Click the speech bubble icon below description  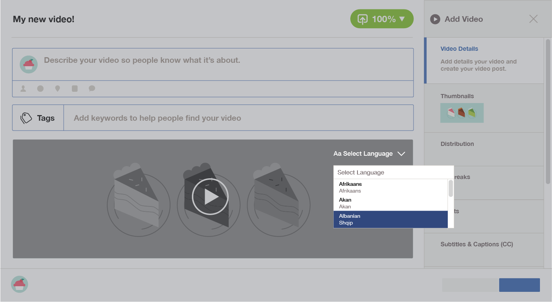pos(92,89)
